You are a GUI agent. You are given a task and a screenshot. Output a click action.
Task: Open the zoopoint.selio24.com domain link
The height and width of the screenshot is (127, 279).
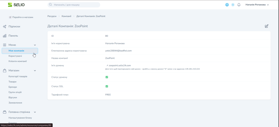coord(120,65)
